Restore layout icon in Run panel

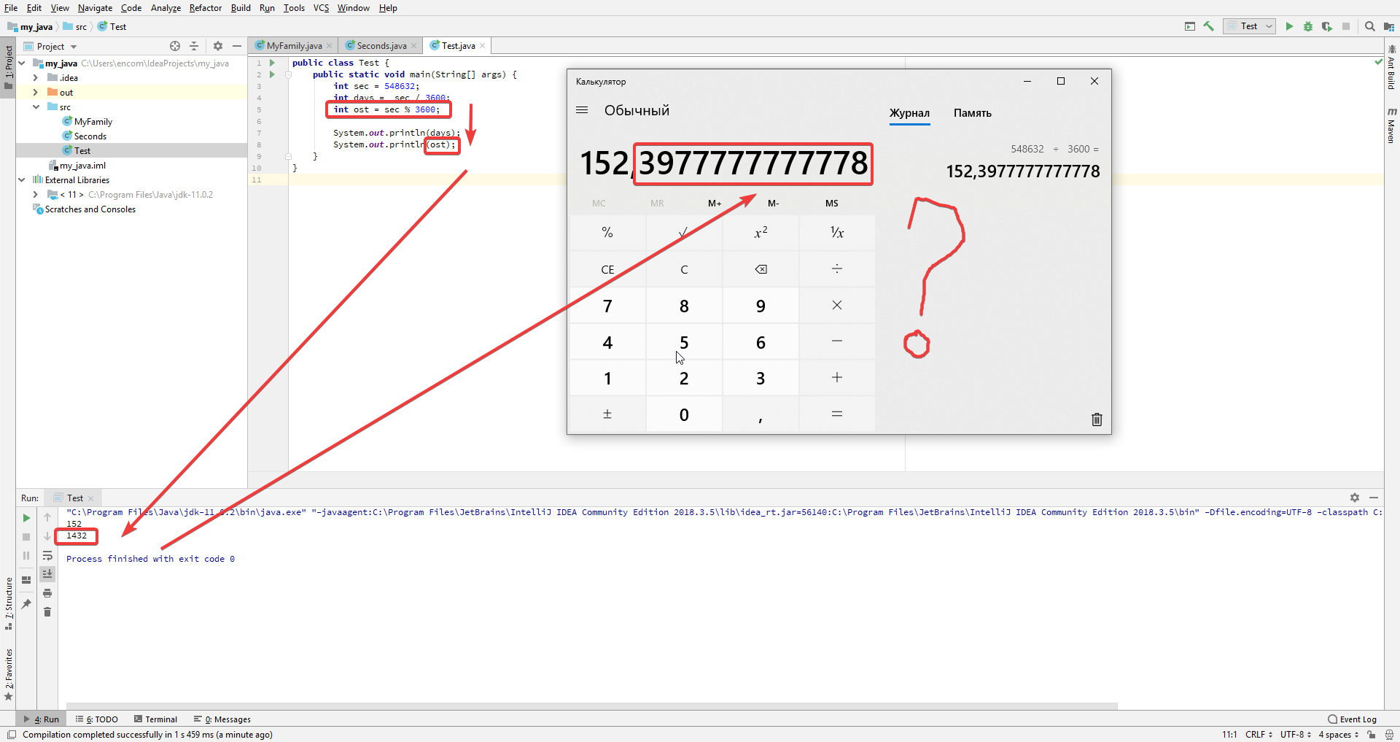pyautogui.click(x=26, y=580)
